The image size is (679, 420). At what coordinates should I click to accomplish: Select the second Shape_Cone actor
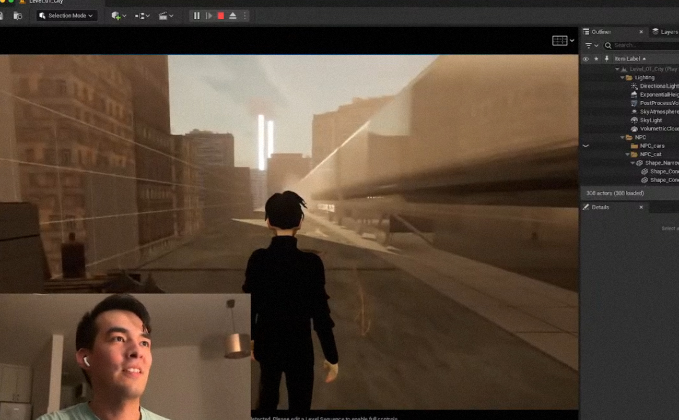[x=630, y=180]
